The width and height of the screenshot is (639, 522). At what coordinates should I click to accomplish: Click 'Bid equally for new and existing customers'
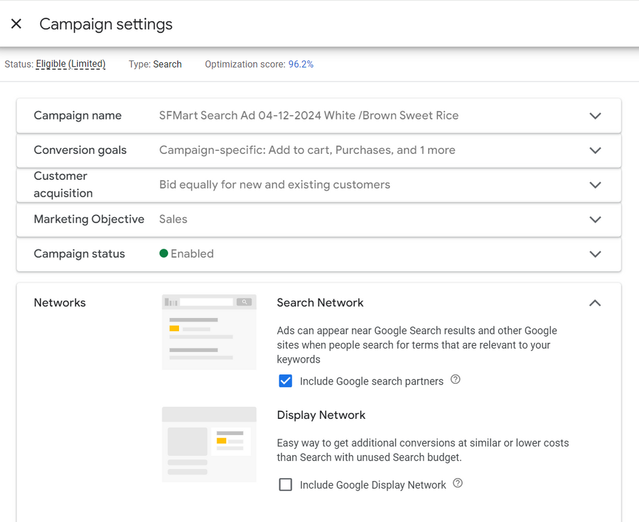[x=275, y=185]
